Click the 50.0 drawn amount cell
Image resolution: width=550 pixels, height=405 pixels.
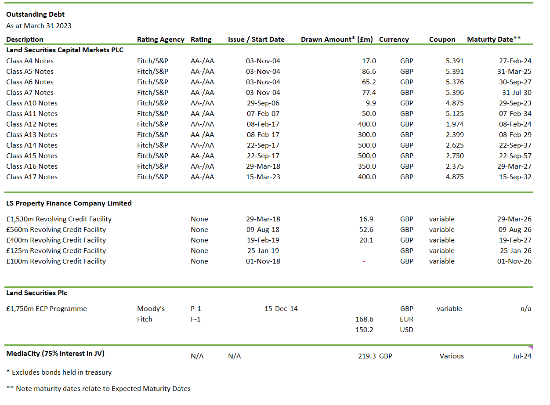[x=369, y=113]
